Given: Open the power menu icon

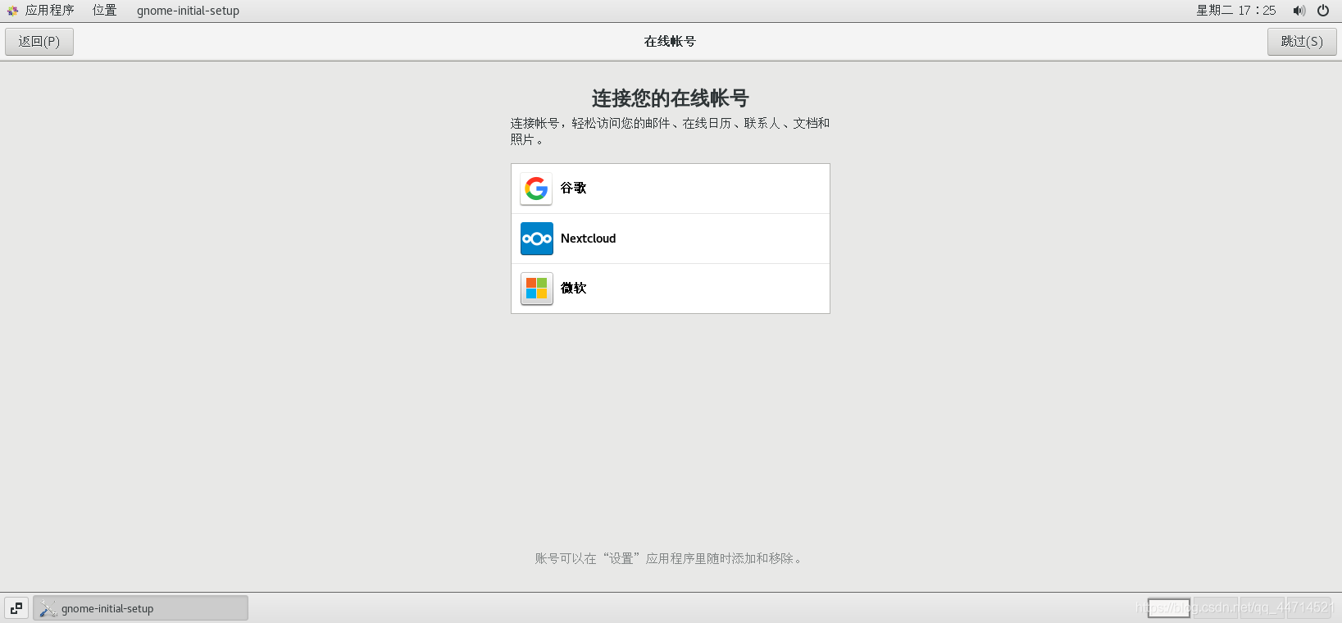Looking at the screenshot, I should (x=1323, y=11).
